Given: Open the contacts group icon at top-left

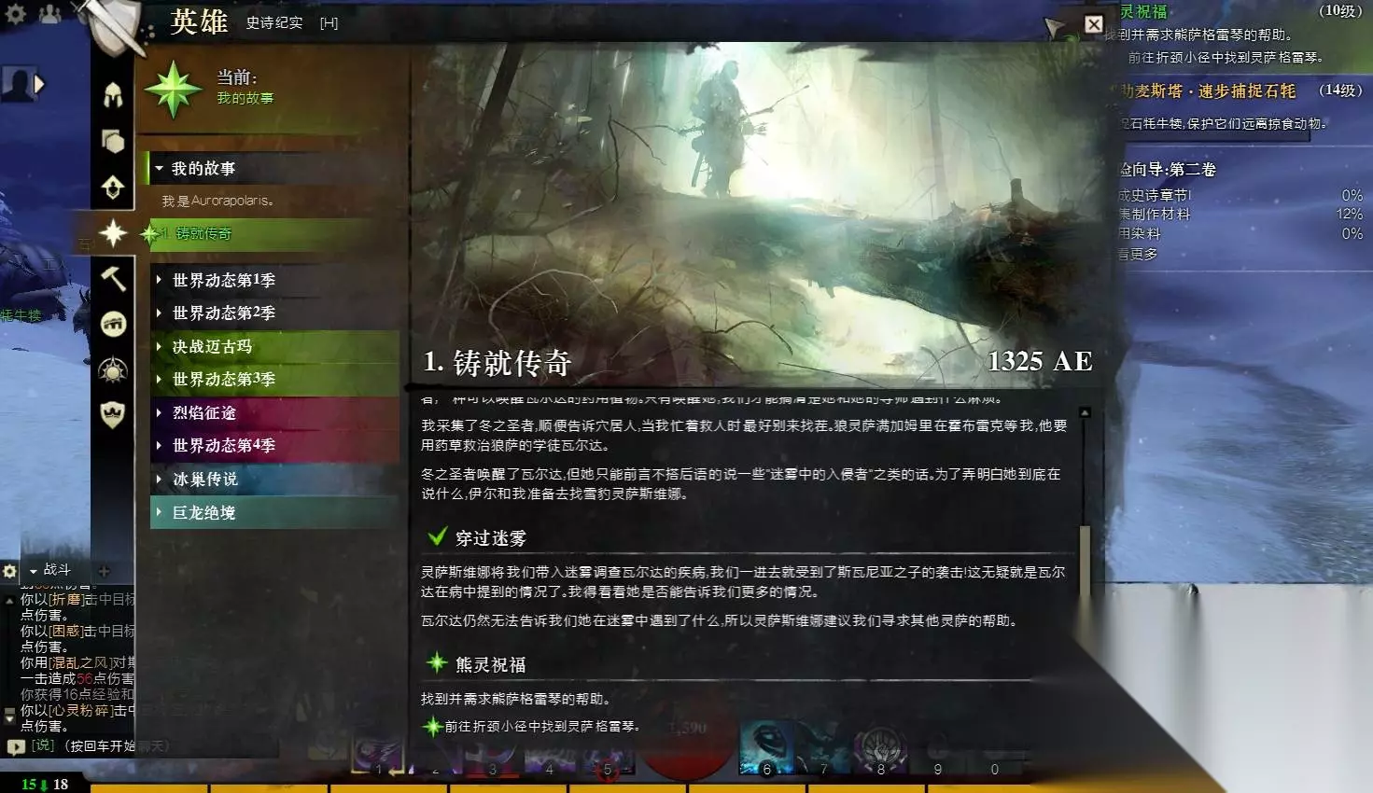Looking at the screenshot, I should 49,14.
